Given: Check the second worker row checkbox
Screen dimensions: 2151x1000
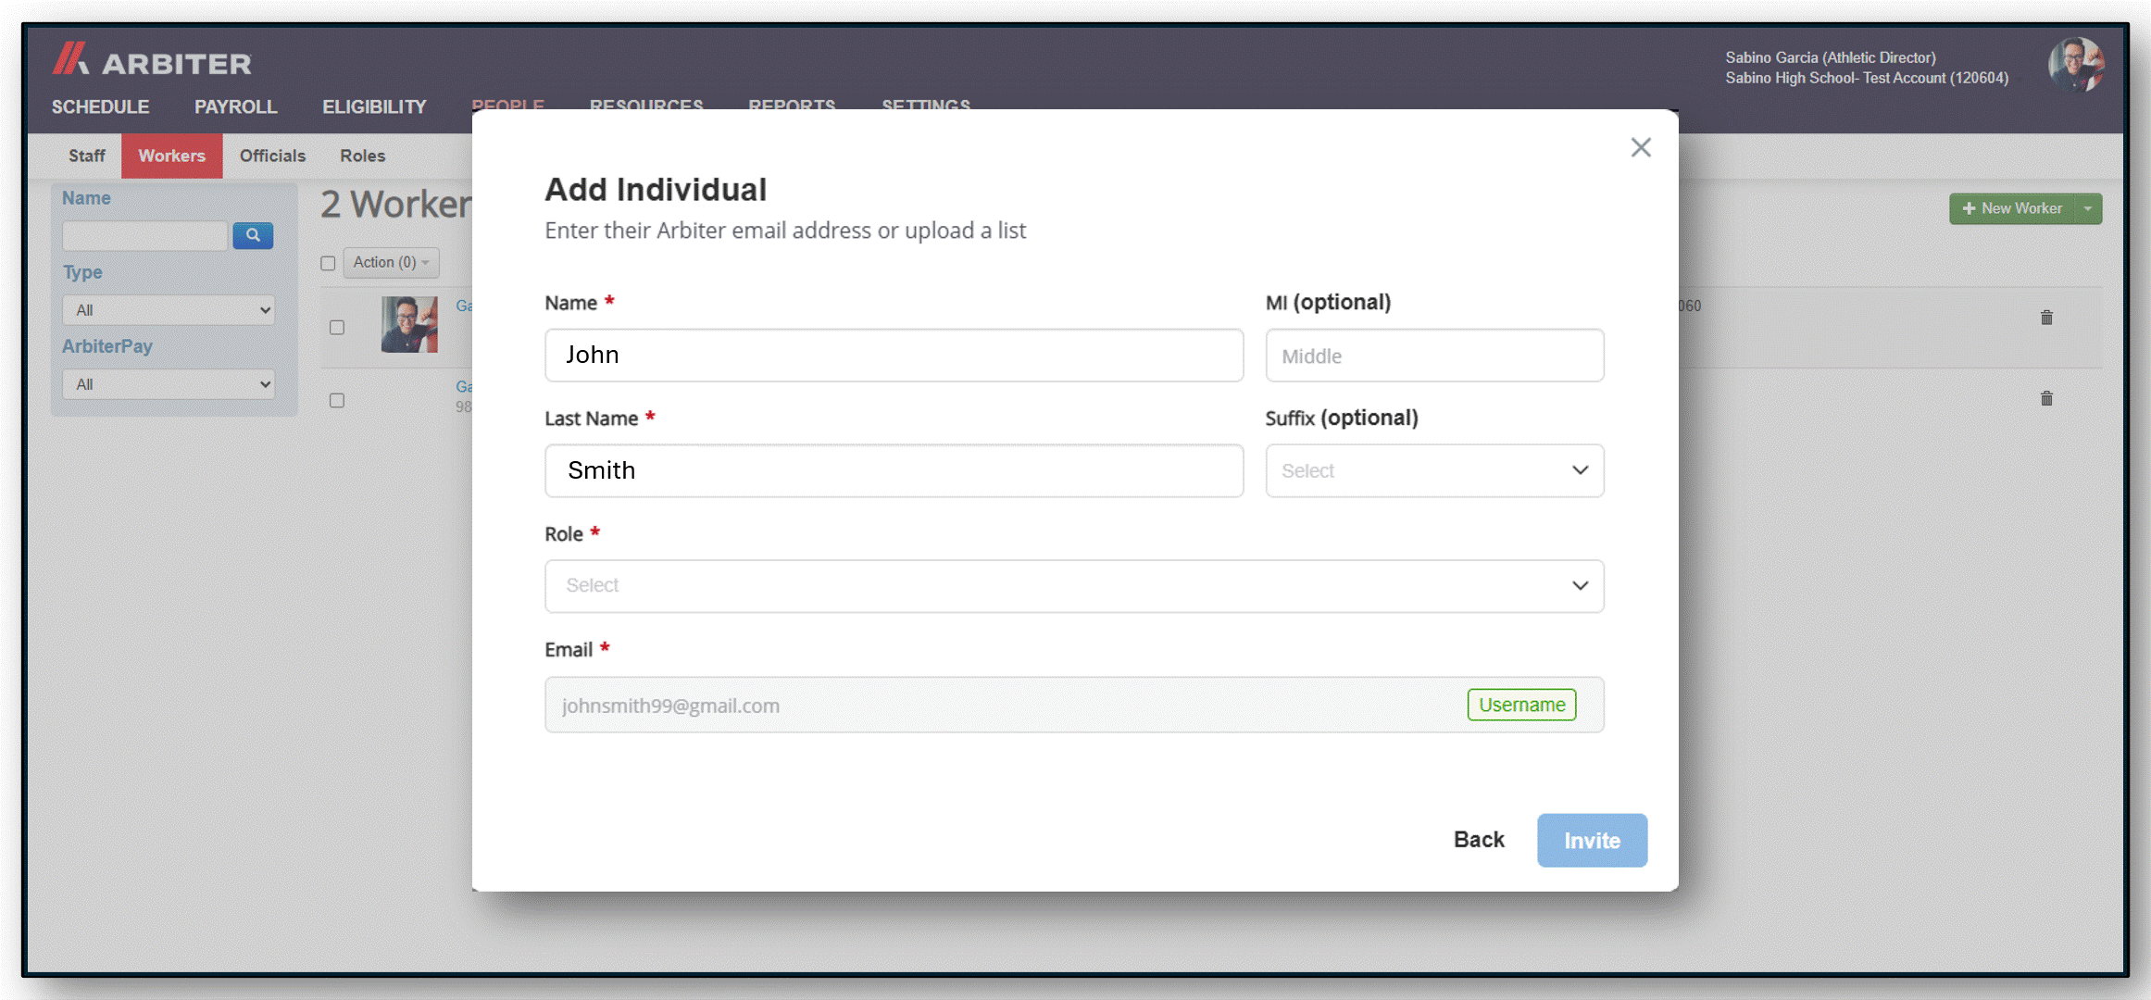Looking at the screenshot, I should click(x=337, y=400).
